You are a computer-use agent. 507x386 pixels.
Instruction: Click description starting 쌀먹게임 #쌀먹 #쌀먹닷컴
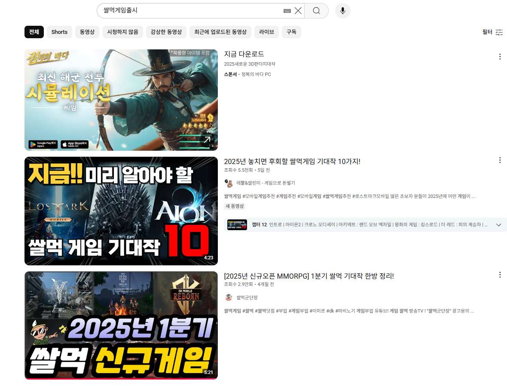[x=349, y=311]
